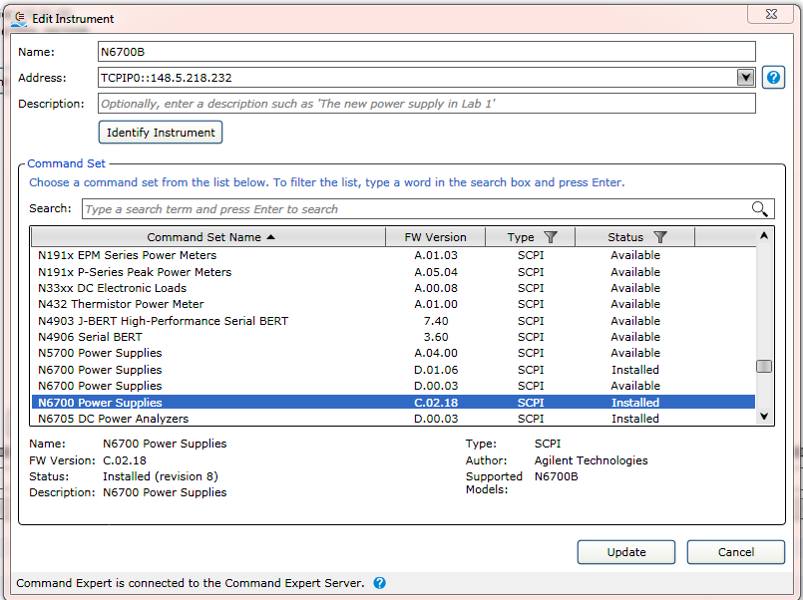The image size is (803, 600).
Task: Click the Address field text
Action: 166,78
